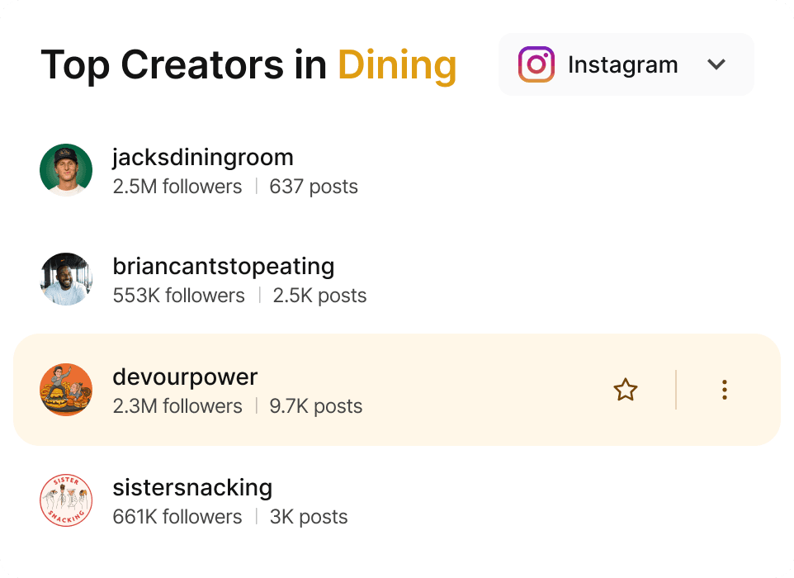Click the Instagram logo icon

[536, 64]
